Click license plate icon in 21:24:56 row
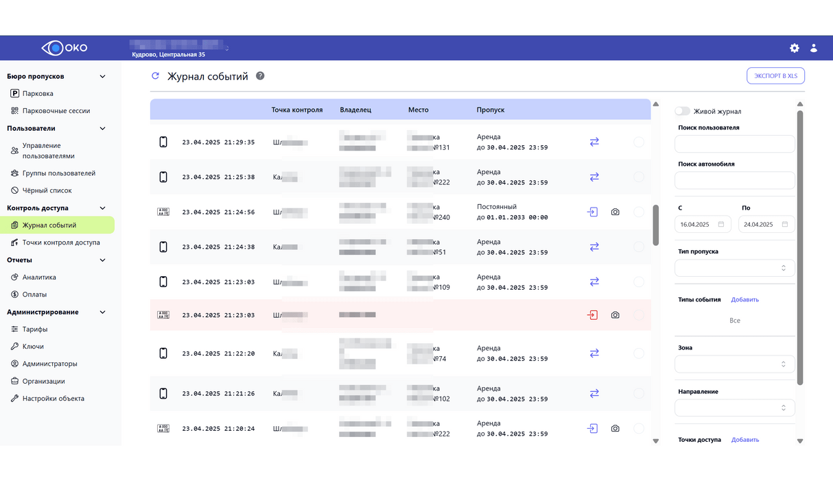 [163, 212]
